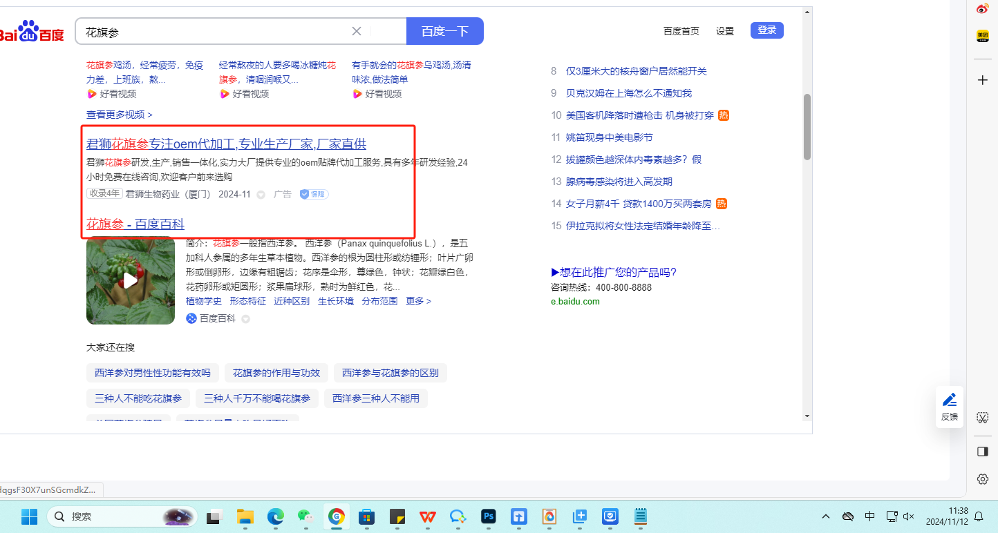This screenshot has width=998, height=533.
Task: Toggle the sidebar panel layout icon
Action: [x=982, y=451]
